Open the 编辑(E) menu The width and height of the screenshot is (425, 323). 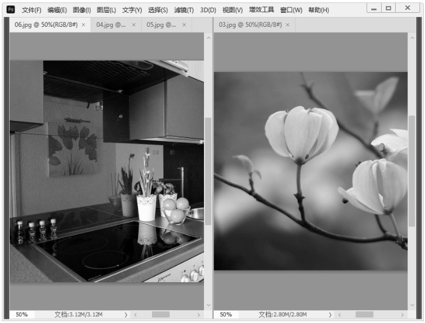pyautogui.click(x=57, y=10)
